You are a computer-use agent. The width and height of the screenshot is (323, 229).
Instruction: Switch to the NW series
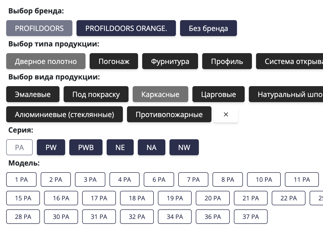[184, 147]
